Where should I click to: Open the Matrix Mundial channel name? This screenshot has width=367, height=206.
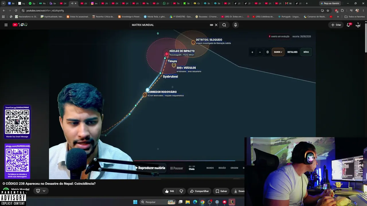(x=20, y=189)
